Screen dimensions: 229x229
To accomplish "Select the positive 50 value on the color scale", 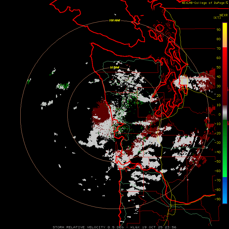I will [219, 67].
